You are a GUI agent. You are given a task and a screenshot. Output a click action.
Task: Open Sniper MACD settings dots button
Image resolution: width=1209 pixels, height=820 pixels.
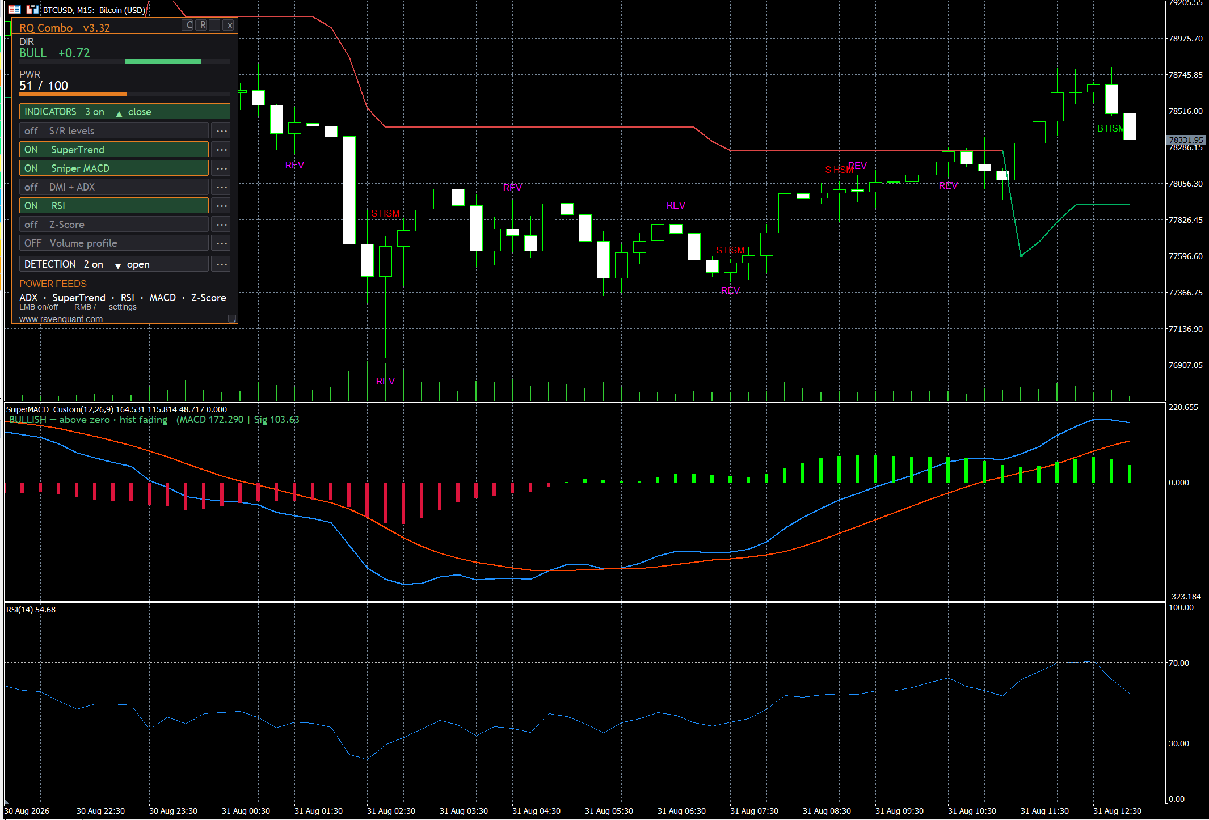coord(221,168)
